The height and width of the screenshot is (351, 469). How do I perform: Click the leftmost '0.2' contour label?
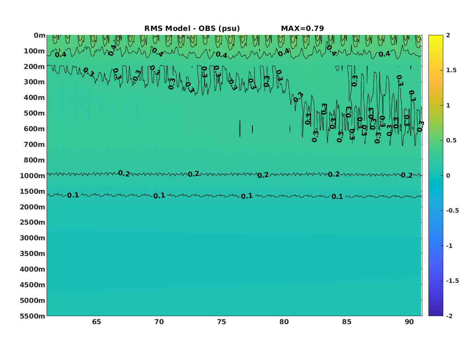(124, 173)
